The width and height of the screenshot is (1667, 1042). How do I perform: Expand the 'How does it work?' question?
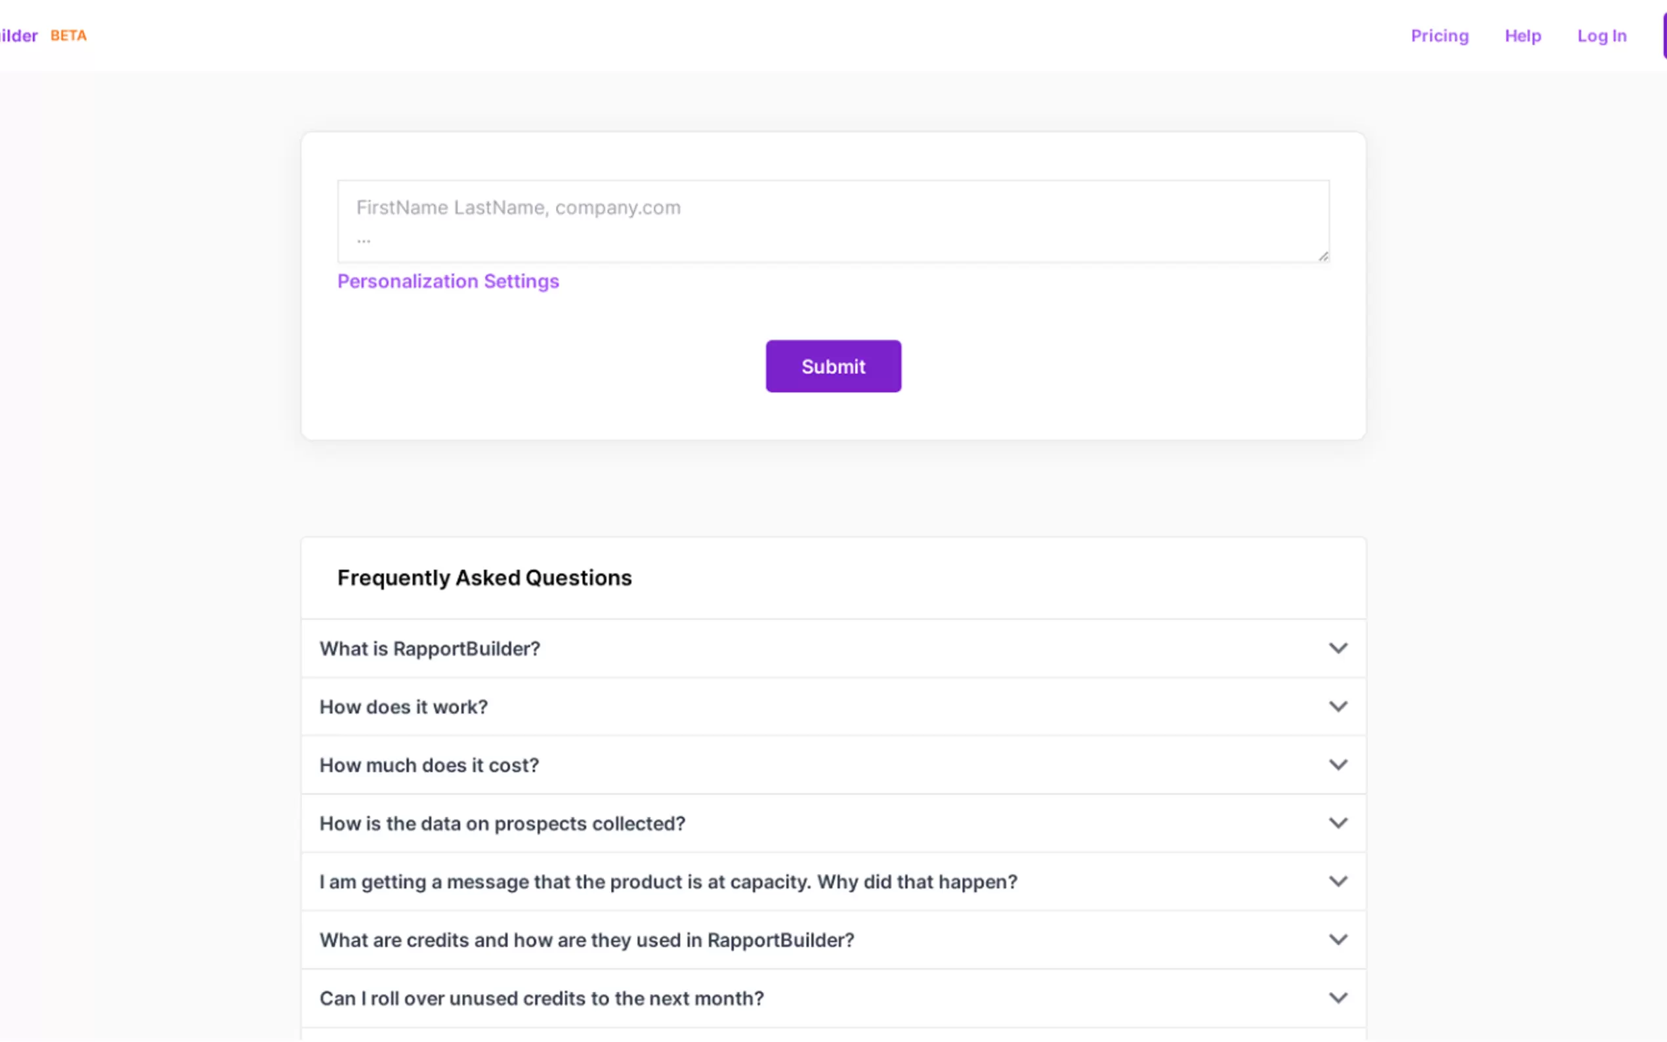coord(403,707)
